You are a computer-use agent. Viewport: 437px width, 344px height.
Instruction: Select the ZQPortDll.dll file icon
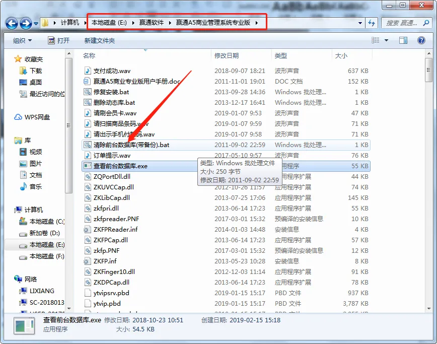click(x=88, y=176)
